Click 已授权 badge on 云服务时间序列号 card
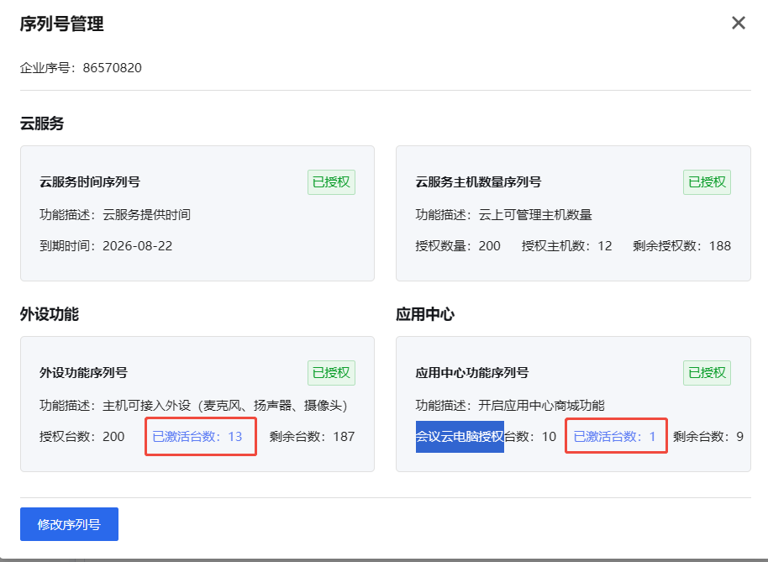768x562 pixels. click(x=331, y=181)
